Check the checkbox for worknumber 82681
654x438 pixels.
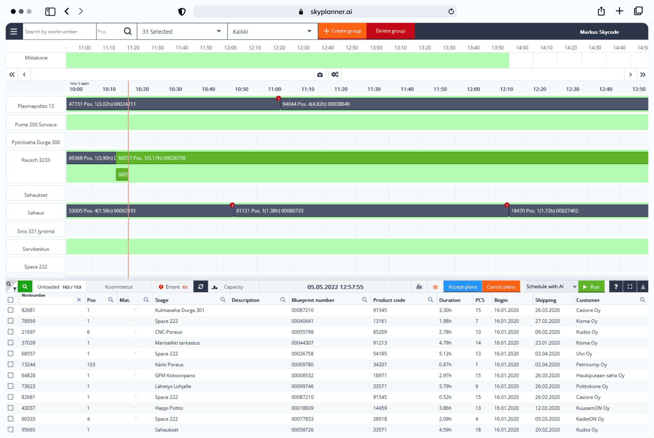[11, 310]
